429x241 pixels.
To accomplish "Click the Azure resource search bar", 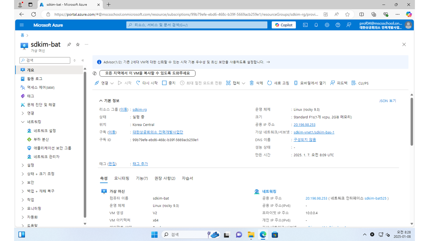I will [x=197, y=25].
